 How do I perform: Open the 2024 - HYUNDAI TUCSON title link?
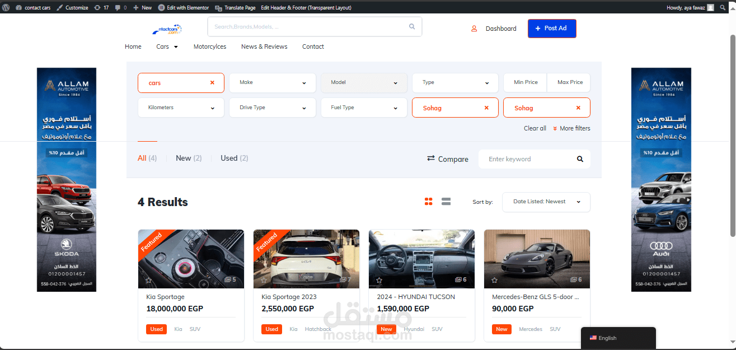pyautogui.click(x=416, y=297)
